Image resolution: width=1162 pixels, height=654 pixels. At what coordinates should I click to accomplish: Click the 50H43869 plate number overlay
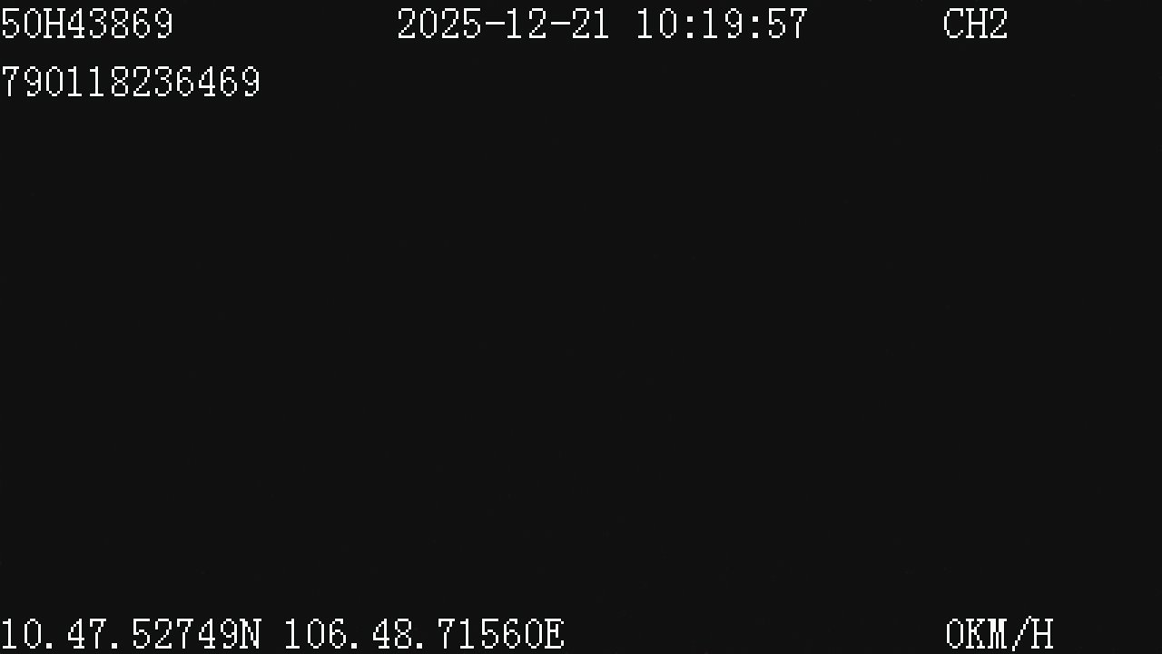coord(87,25)
